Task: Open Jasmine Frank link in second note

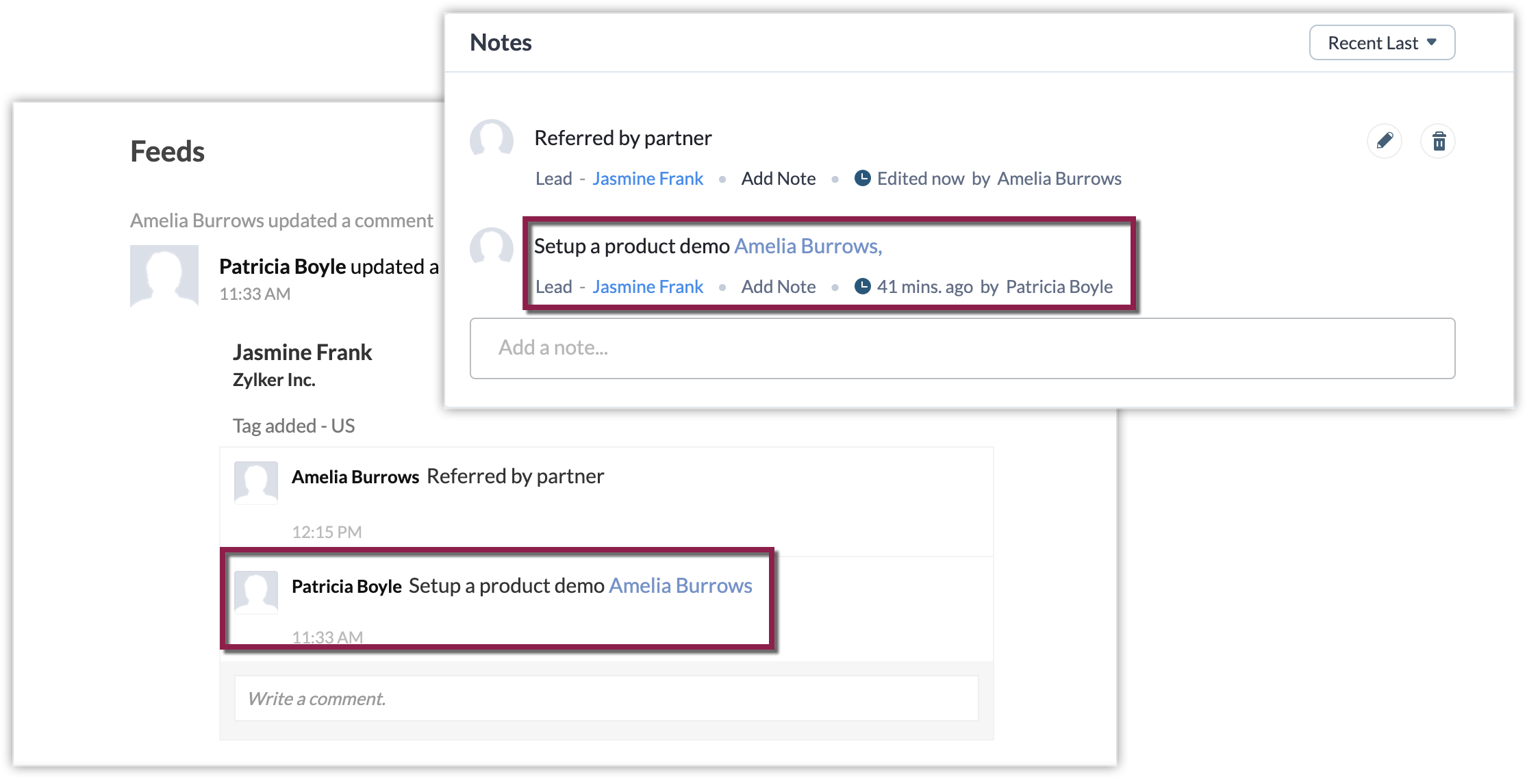Action: pyautogui.click(x=647, y=287)
